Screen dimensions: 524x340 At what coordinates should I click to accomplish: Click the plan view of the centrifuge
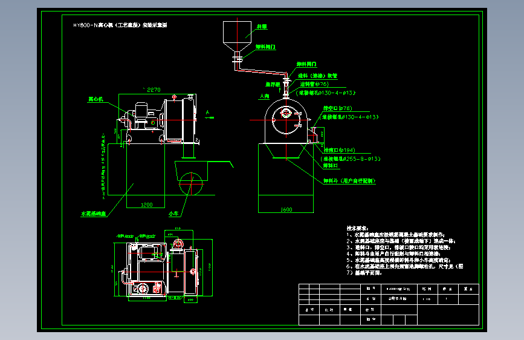162,268
